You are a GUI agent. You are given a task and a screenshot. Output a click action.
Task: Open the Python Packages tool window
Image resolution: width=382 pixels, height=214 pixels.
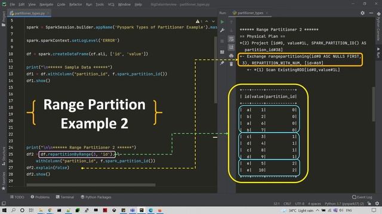coord(96,197)
